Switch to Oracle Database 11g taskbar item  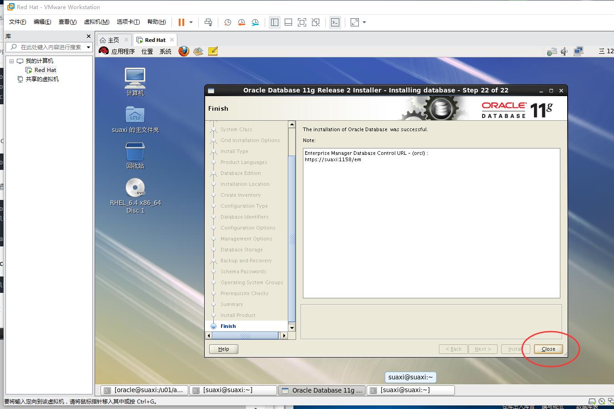point(322,390)
